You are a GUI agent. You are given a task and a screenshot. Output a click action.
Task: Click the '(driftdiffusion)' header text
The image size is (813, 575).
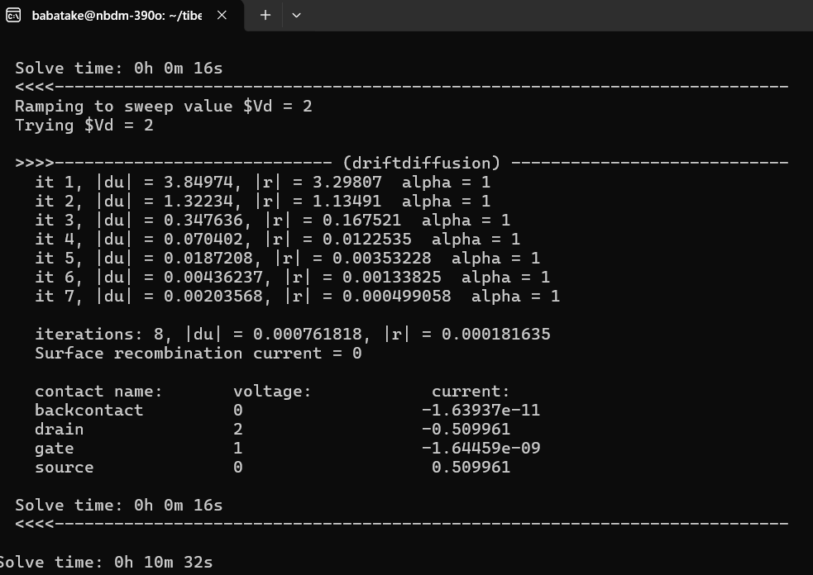click(422, 164)
